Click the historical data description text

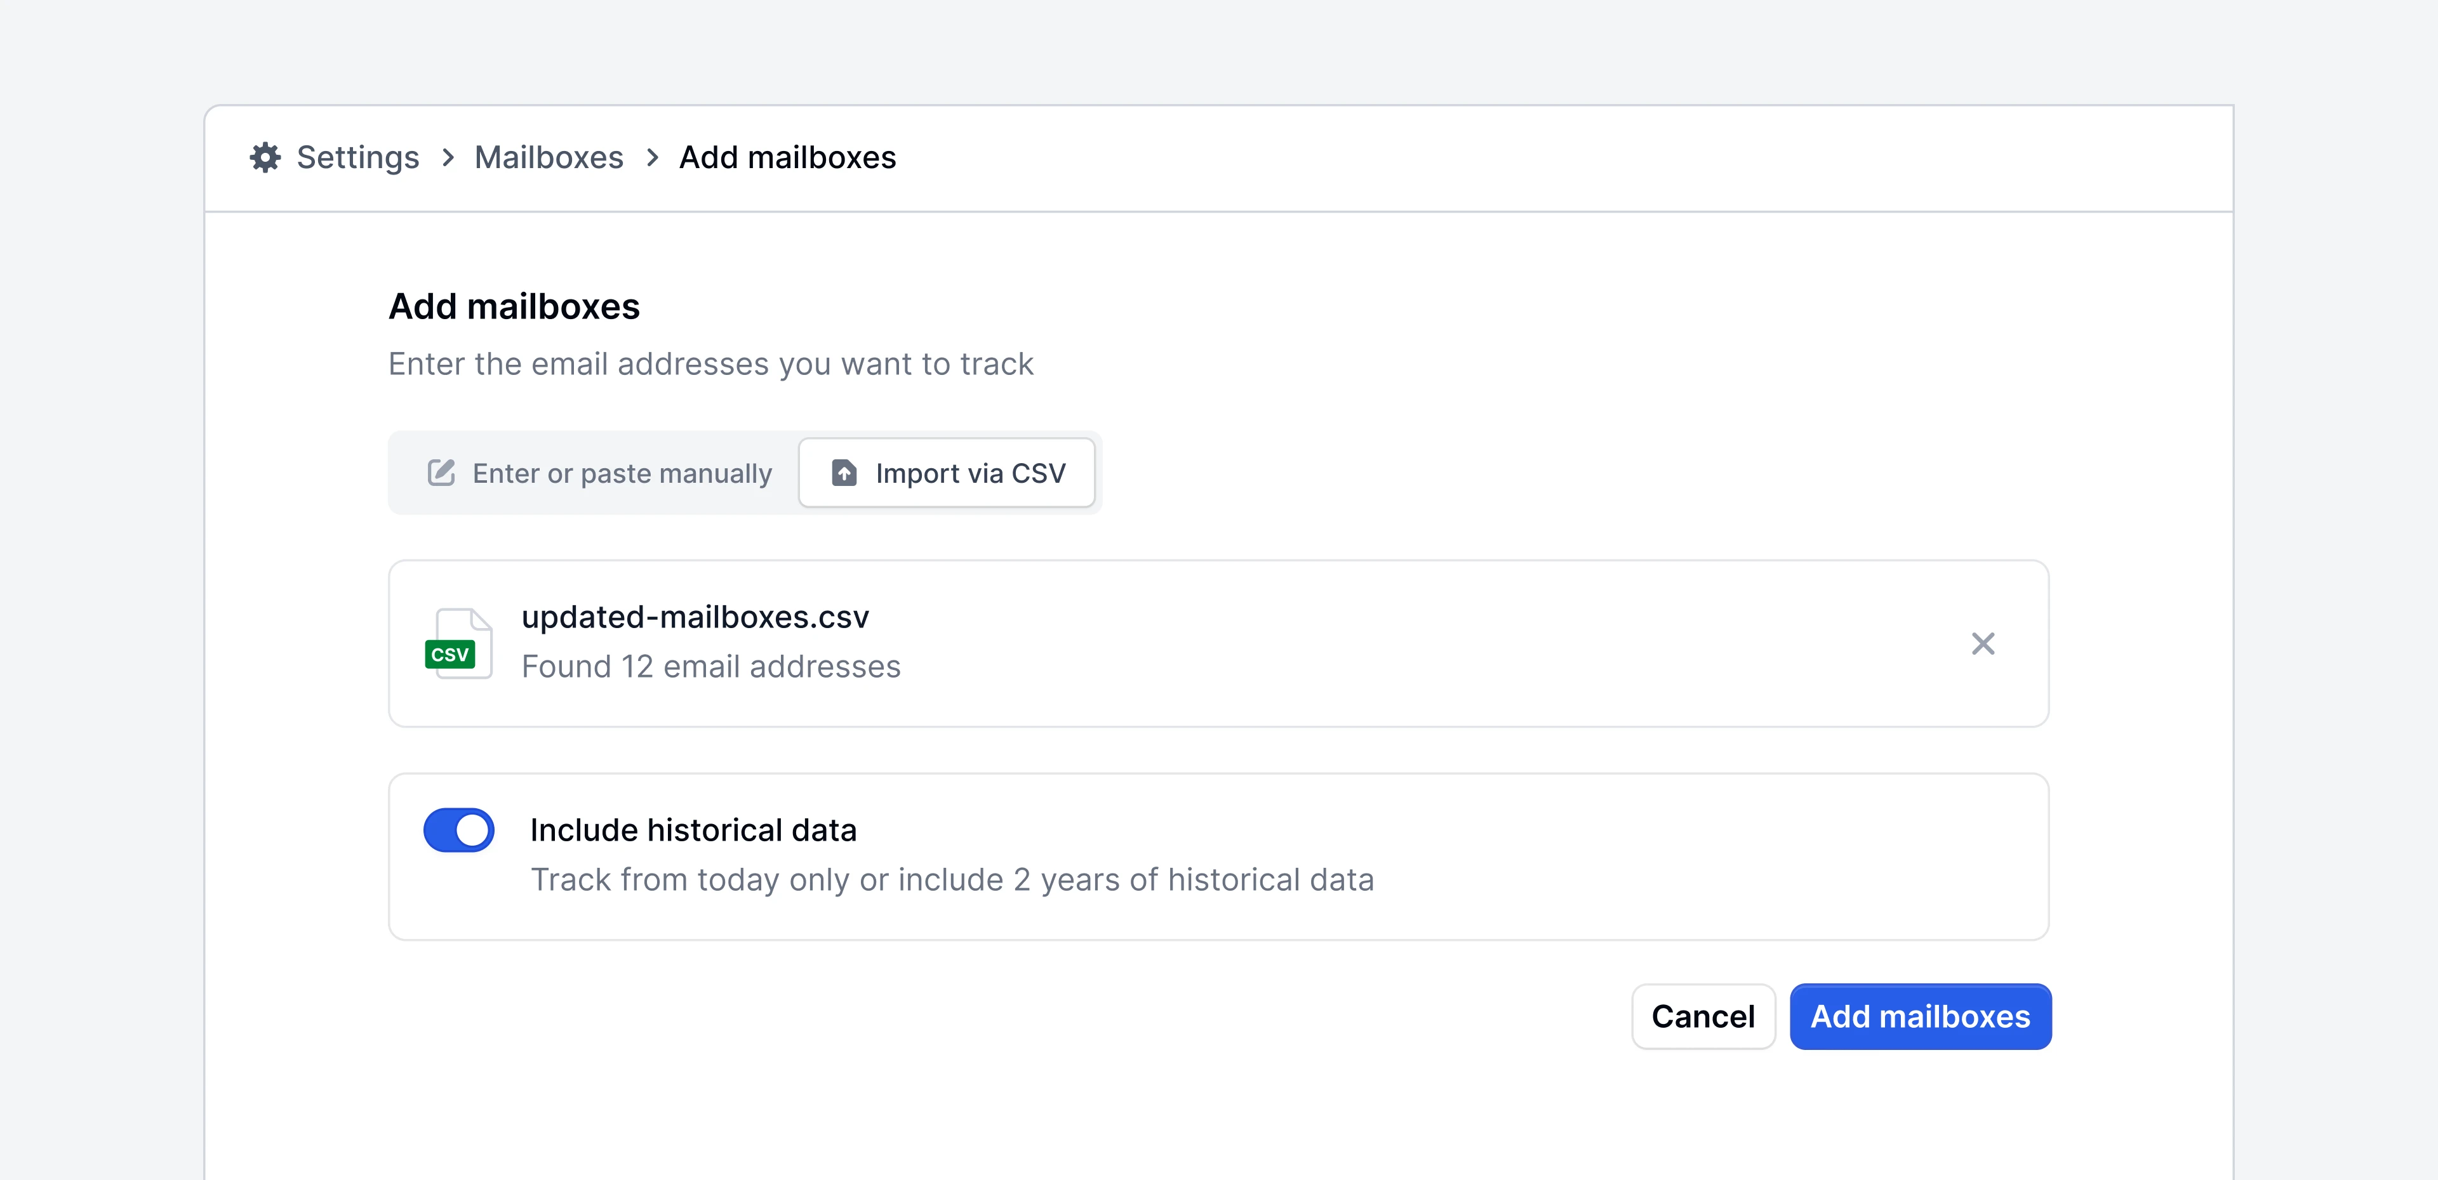point(951,881)
